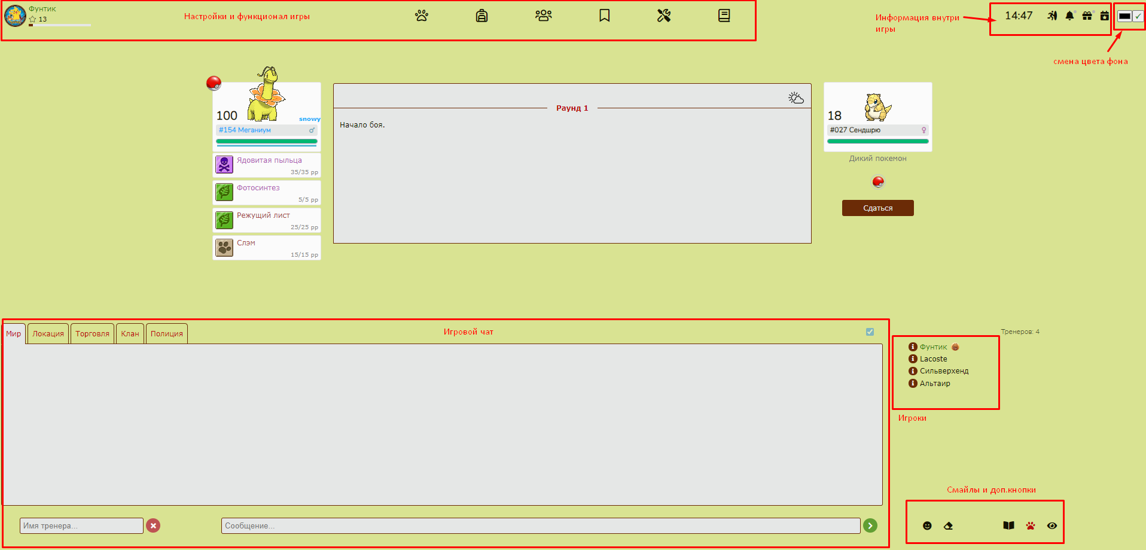Open the smiley emoji picker
1146x550 pixels.
[927, 525]
